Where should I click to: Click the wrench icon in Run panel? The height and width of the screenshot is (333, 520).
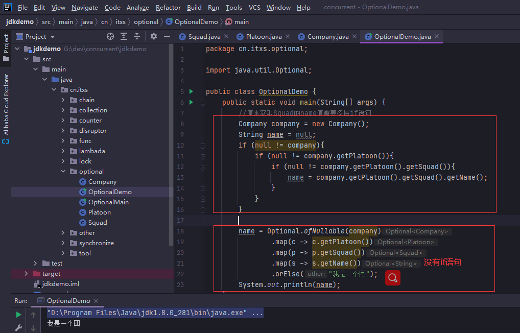[18, 328]
